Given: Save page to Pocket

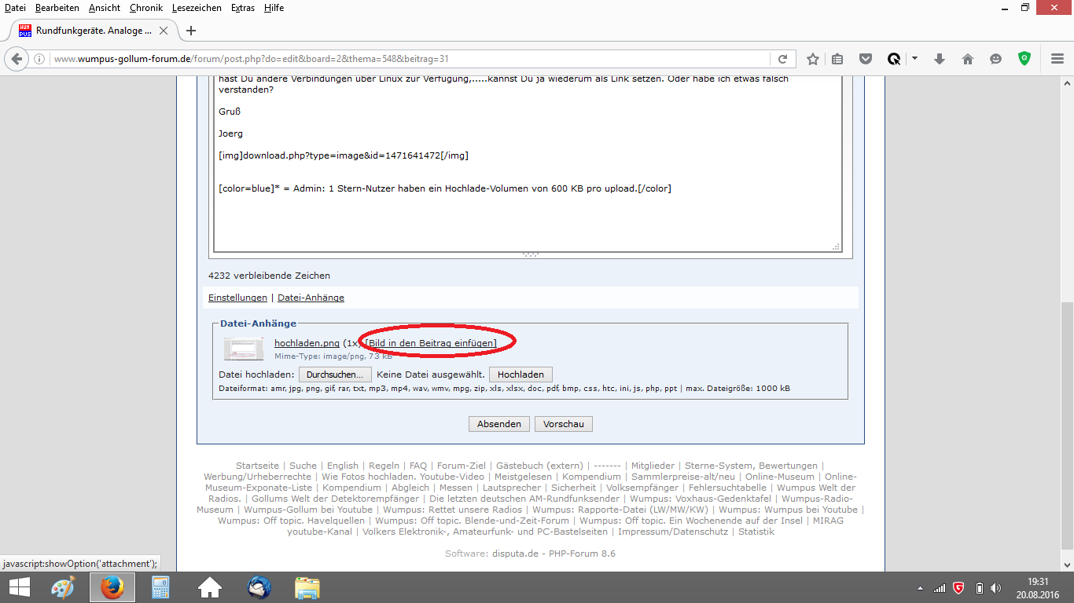Looking at the screenshot, I should (865, 59).
